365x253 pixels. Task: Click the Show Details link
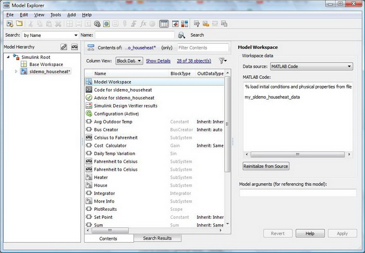point(159,61)
